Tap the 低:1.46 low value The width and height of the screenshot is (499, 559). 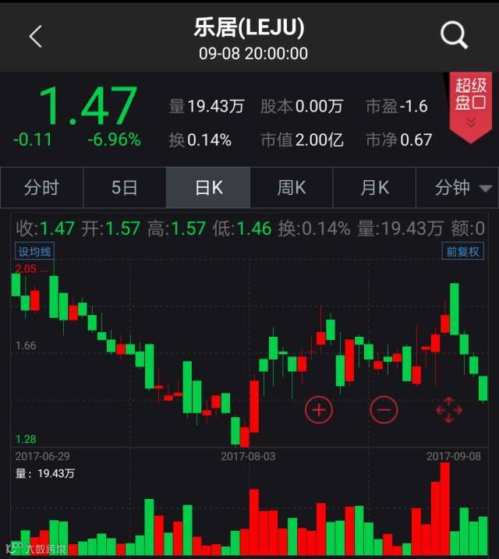click(242, 228)
